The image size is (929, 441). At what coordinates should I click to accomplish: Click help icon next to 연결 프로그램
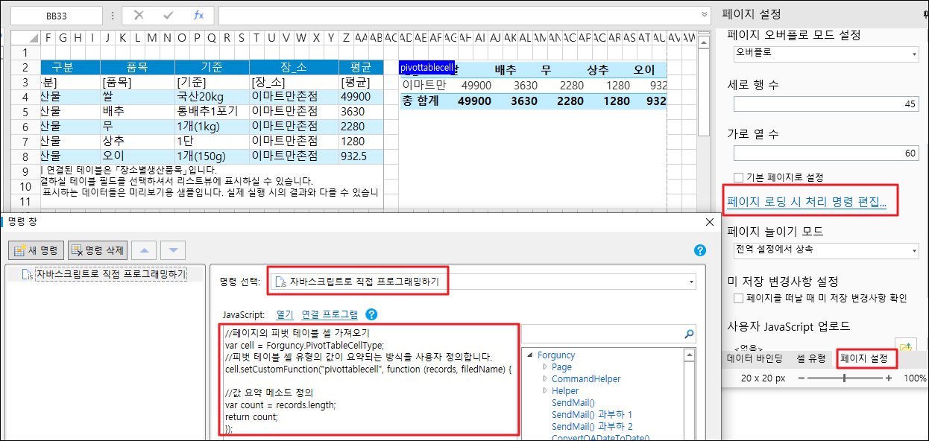pyautogui.click(x=372, y=315)
